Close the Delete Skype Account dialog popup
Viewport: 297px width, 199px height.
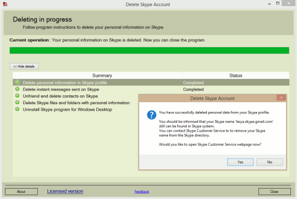281,98
